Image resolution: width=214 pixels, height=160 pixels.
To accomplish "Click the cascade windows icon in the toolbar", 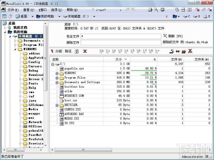I will (x=177, y=10).
